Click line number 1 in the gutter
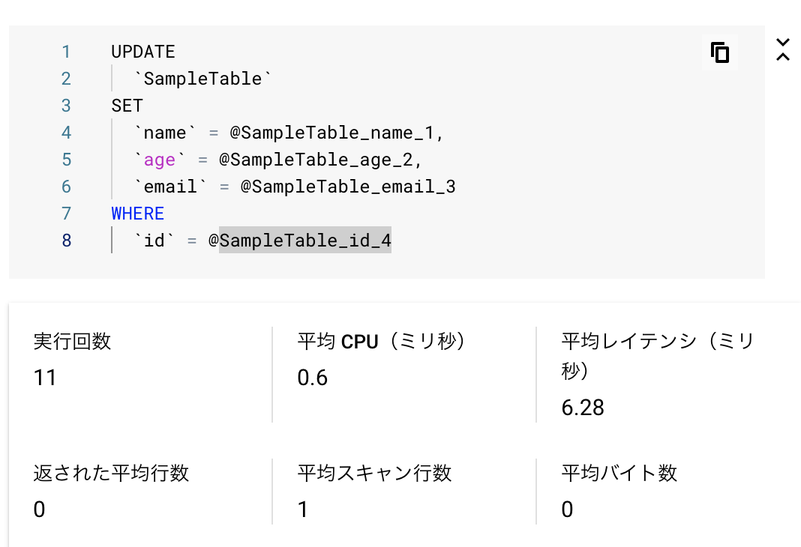The width and height of the screenshot is (801, 547). tap(67, 52)
